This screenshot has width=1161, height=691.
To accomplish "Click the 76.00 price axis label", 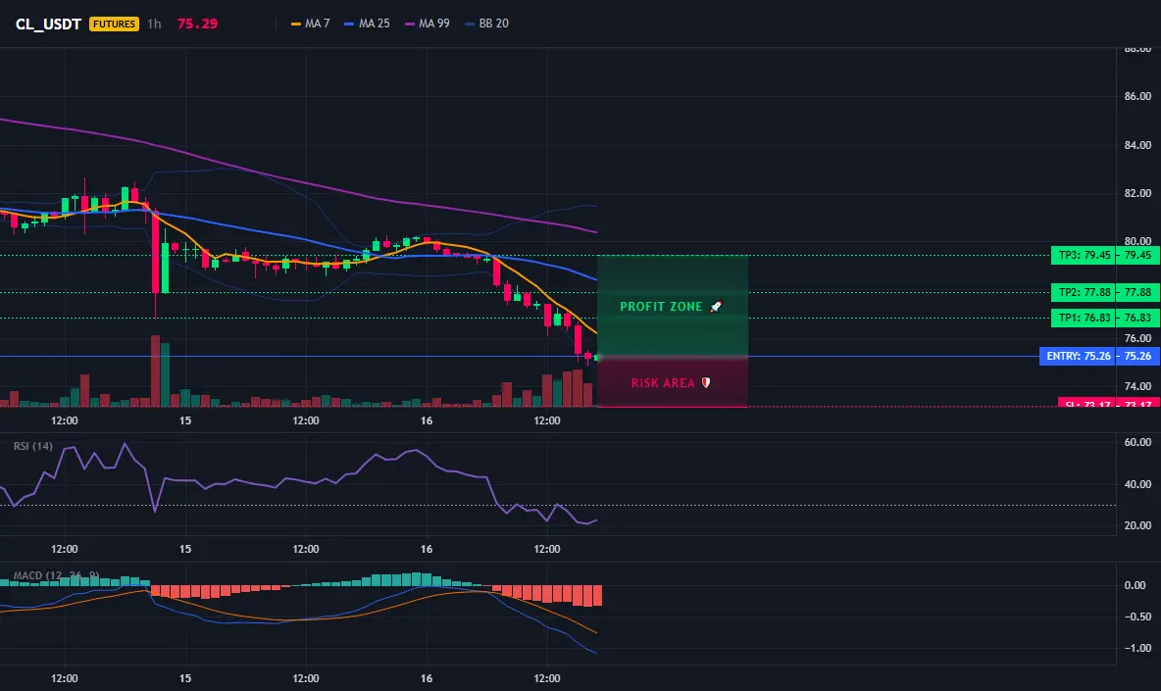I will (x=1137, y=338).
